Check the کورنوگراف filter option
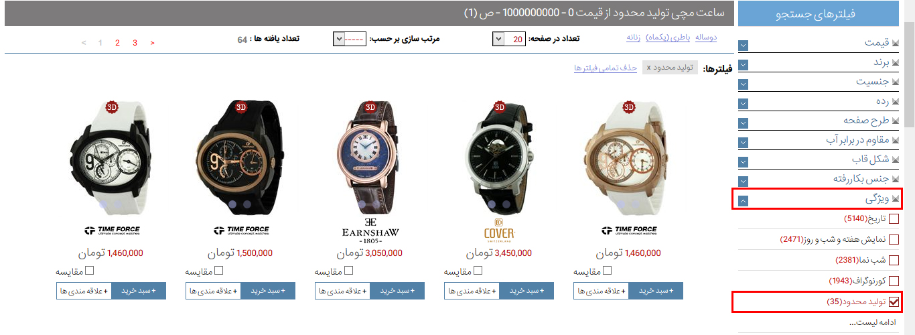The image size is (915, 335). 893,281
